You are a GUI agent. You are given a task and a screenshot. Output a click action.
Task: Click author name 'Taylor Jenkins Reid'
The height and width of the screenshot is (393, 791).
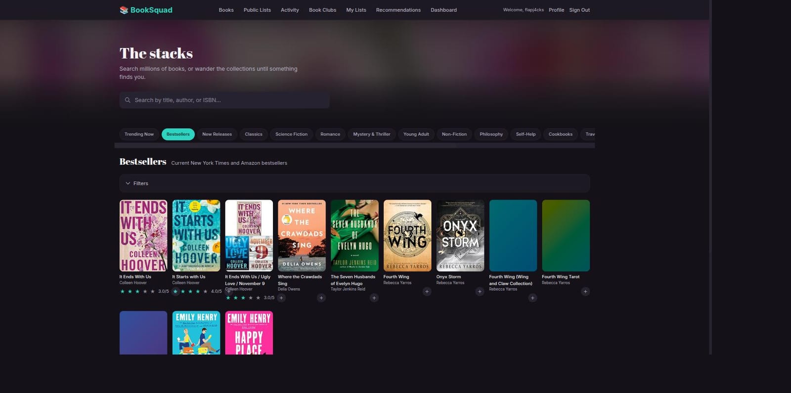pos(348,289)
